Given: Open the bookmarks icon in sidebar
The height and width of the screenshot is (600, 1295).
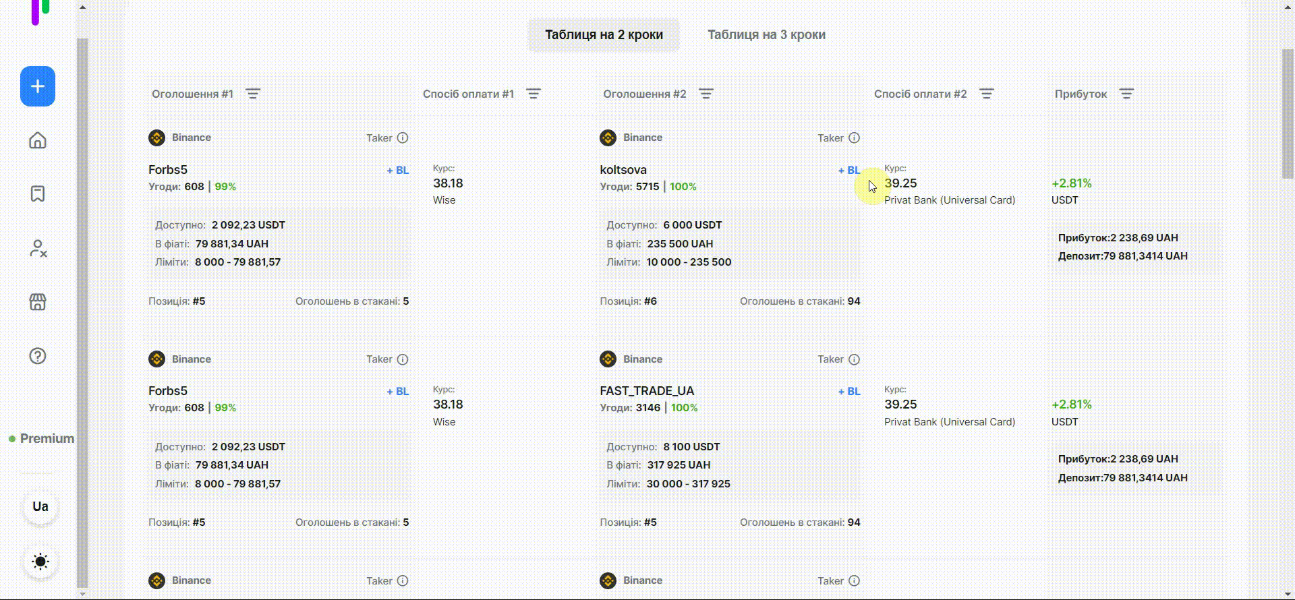Looking at the screenshot, I should pyautogui.click(x=38, y=194).
